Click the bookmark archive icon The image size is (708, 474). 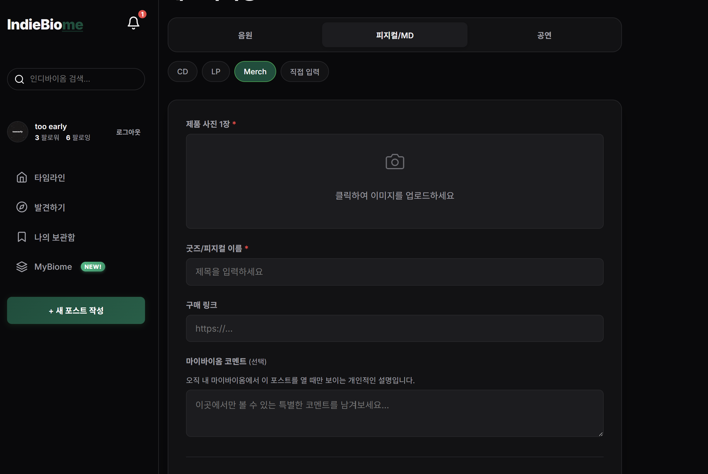point(22,237)
